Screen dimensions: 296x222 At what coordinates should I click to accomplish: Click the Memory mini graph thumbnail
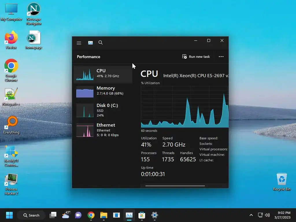pyautogui.click(x=85, y=92)
